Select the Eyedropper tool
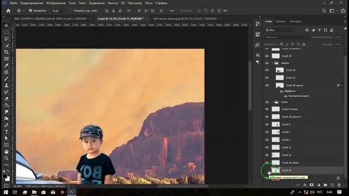The height and width of the screenshot is (196, 349). [x=6, y=65]
